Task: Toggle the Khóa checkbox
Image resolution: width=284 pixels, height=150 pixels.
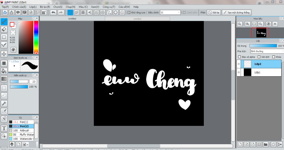Action: [274, 57]
